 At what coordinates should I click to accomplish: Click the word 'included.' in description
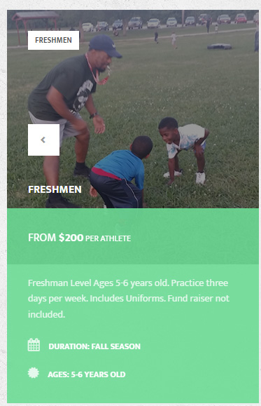click(46, 314)
